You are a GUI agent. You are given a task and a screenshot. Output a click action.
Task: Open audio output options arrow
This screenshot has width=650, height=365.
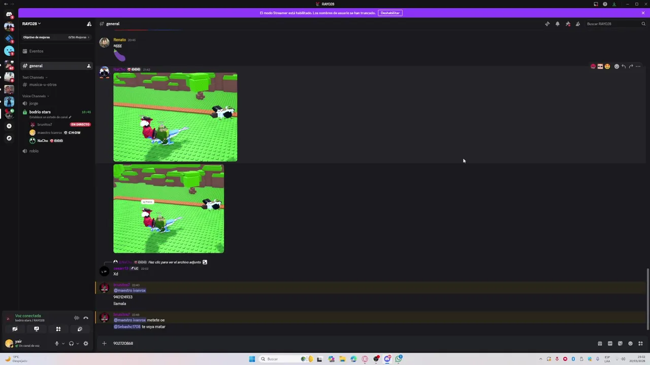pyautogui.click(x=77, y=343)
